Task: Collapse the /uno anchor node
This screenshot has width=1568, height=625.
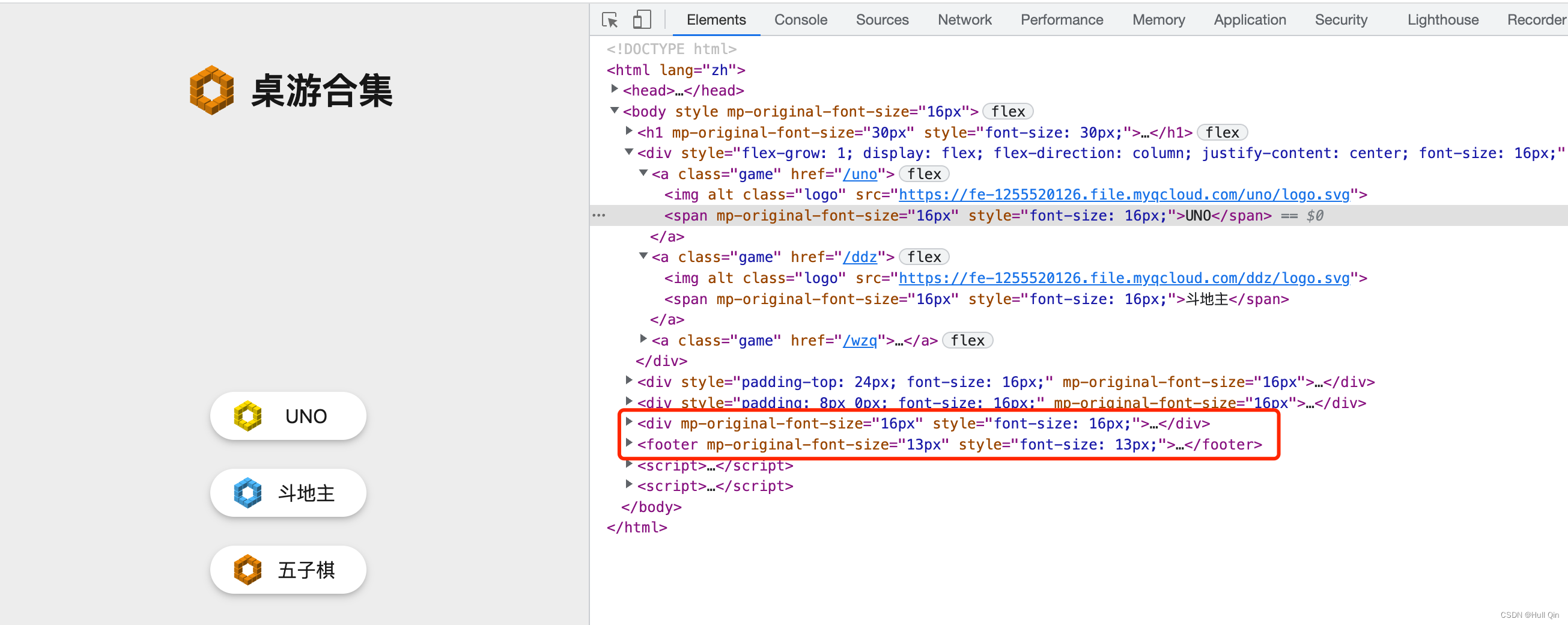Action: point(643,174)
